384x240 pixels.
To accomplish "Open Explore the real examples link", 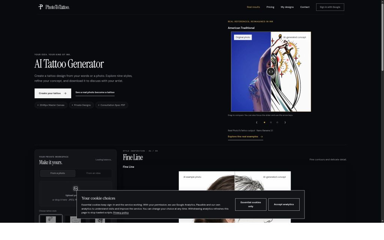I will [245, 136].
